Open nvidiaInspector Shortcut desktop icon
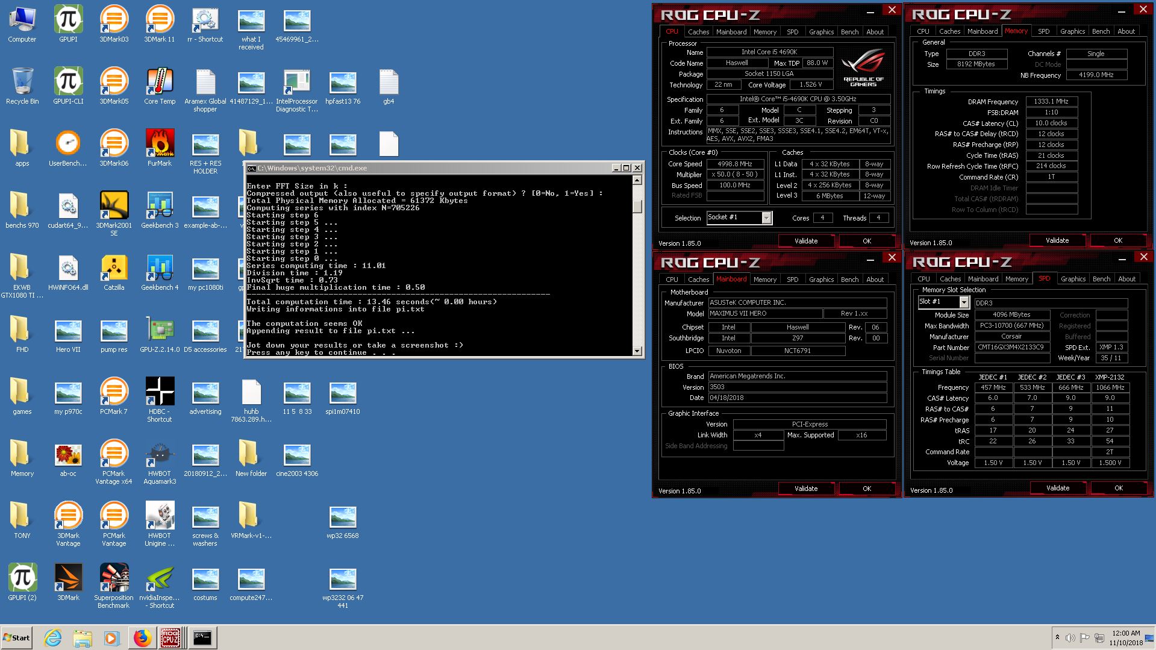The height and width of the screenshot is (650, 1156). (160, 586)
